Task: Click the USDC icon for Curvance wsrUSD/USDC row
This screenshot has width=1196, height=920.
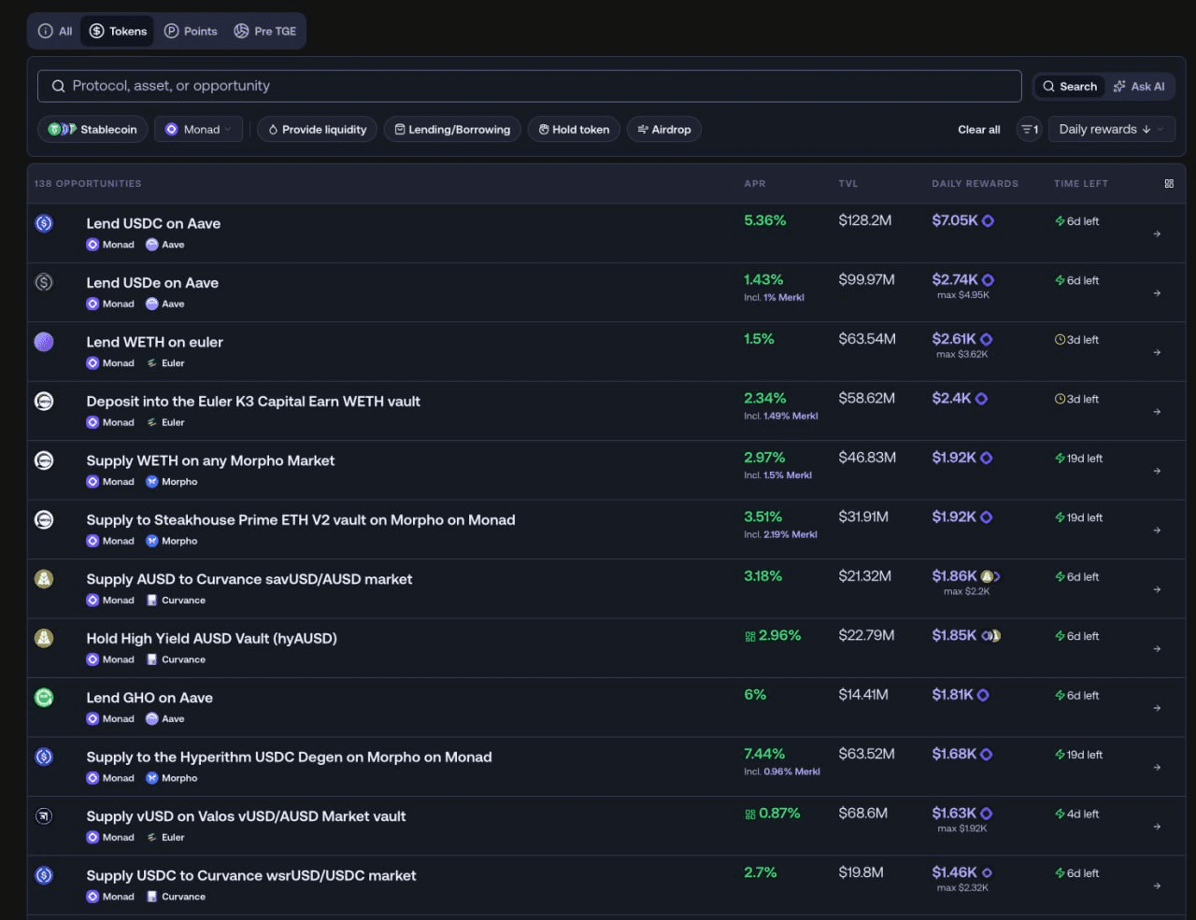Action: (44, 875)
